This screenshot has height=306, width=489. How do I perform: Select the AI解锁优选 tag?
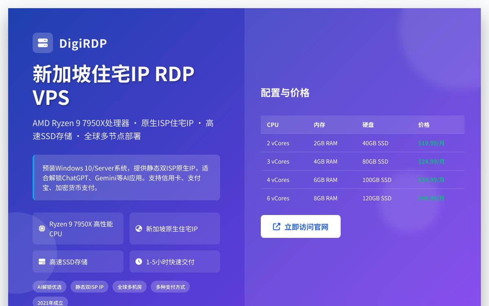pyautogui.click(x=49, y=287)
